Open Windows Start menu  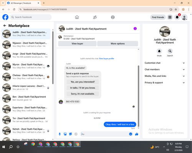coord(3,147)
